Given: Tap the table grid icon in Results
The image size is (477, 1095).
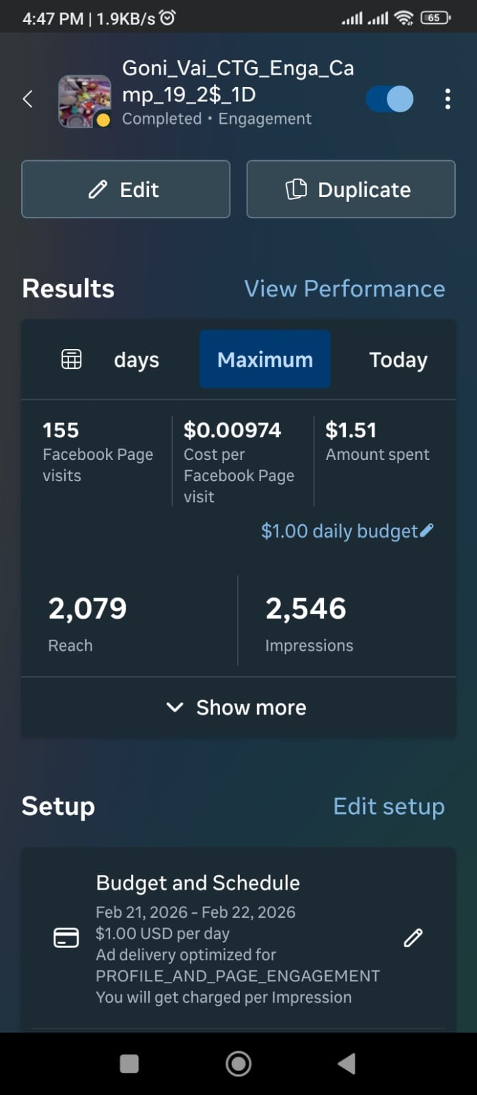Looking at the screenshot, I should [x=72, y=359].
